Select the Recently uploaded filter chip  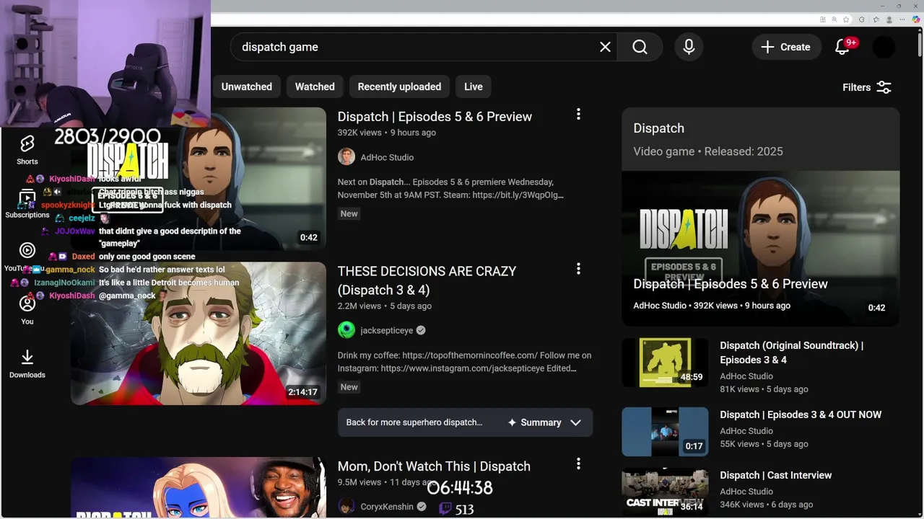pos(399,86)
